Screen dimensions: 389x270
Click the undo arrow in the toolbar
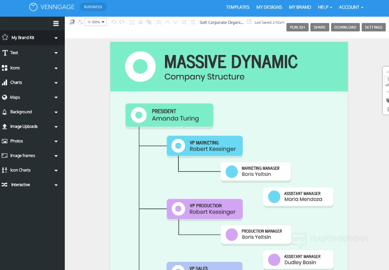114,22
